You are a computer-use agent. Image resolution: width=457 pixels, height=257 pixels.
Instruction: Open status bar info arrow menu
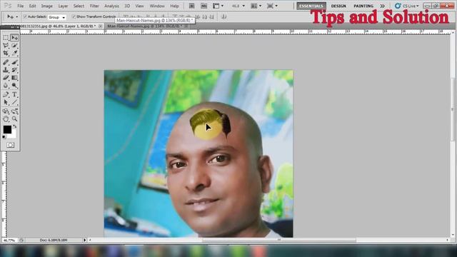coord(84,240)
